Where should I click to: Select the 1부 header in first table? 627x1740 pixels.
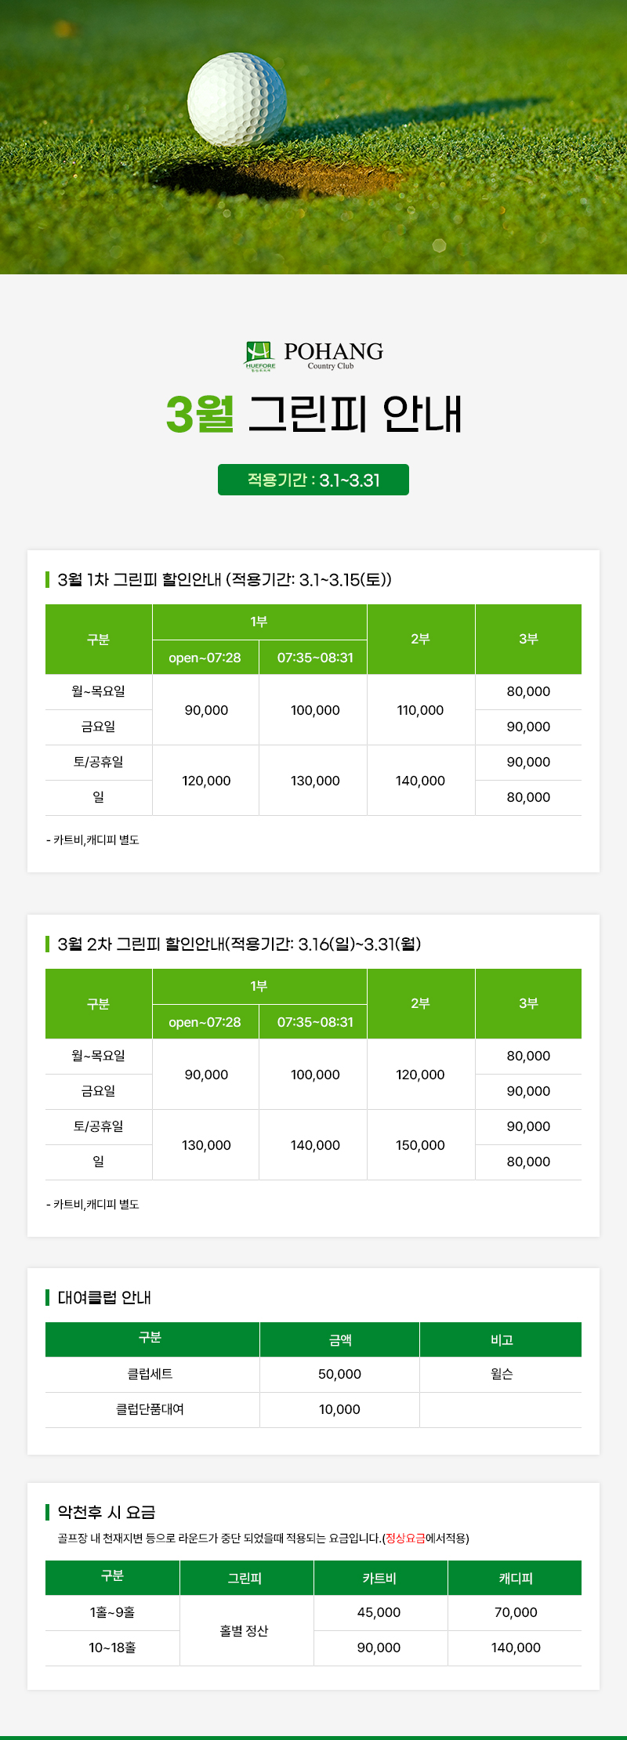[259, 622]
